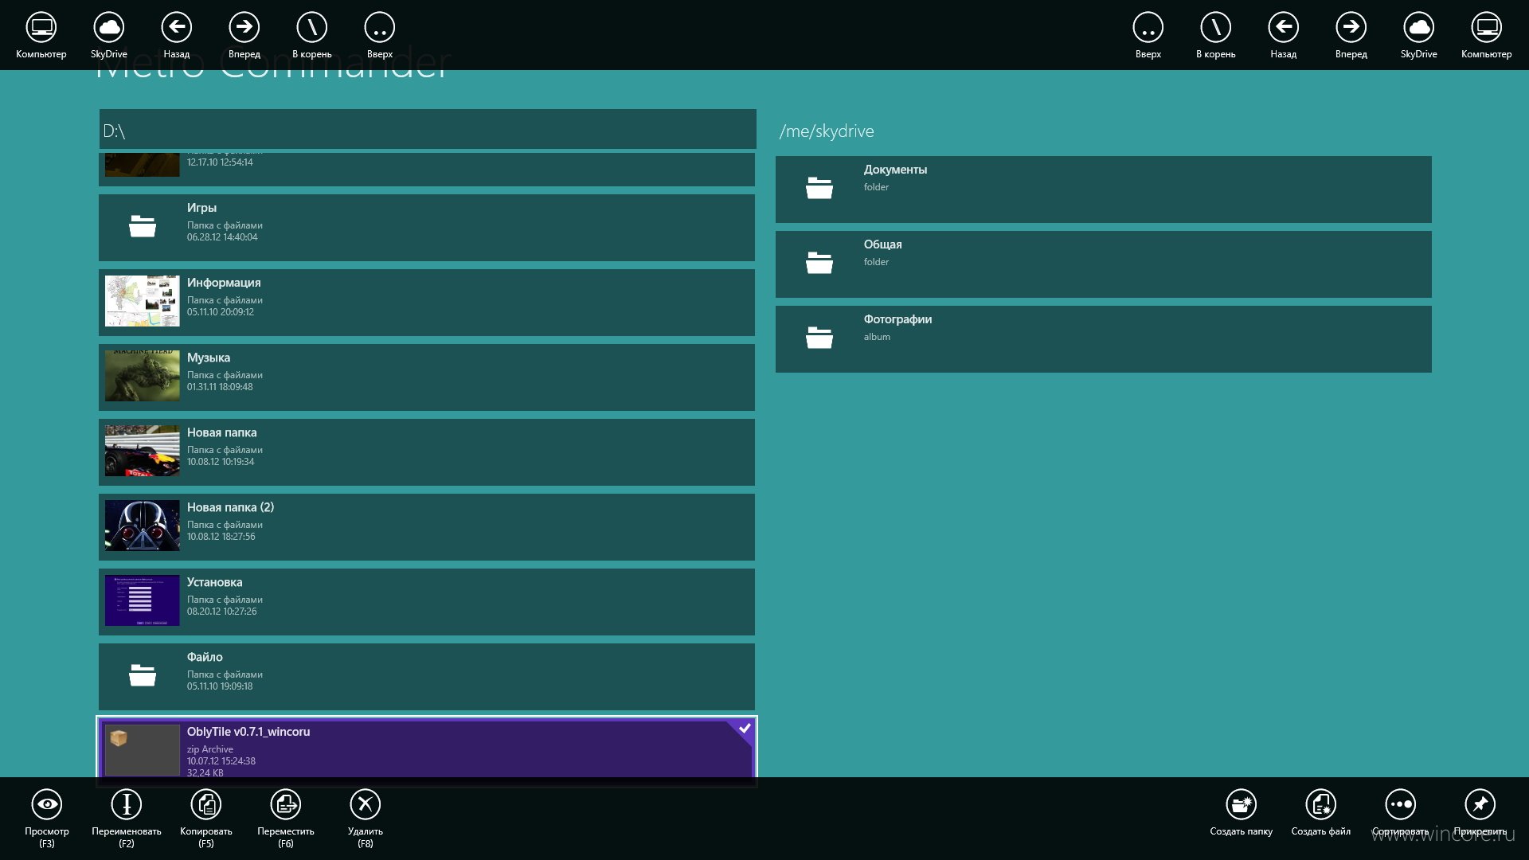The image size is (1529, 860).
Task: Click the Общая folder icon
Action: pos(819,263)
